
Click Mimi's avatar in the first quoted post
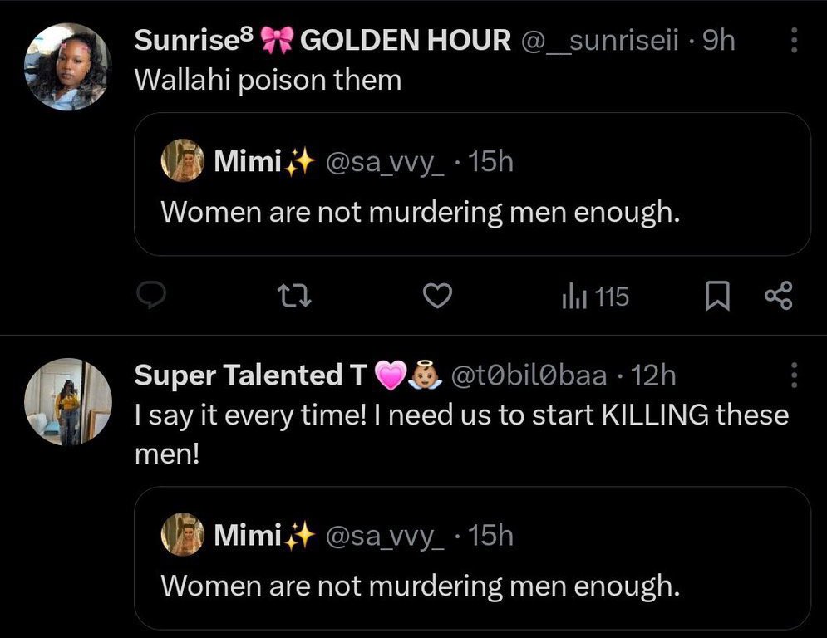tap(182, 161)
